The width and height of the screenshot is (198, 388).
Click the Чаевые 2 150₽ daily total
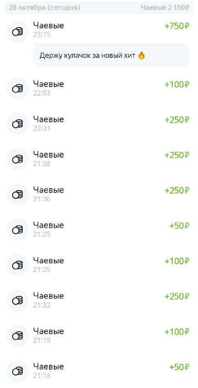[165, 8]
